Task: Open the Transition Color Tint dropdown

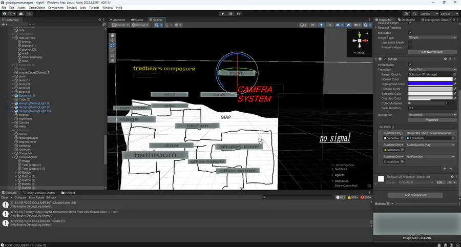Action: [x=432, y=69]
